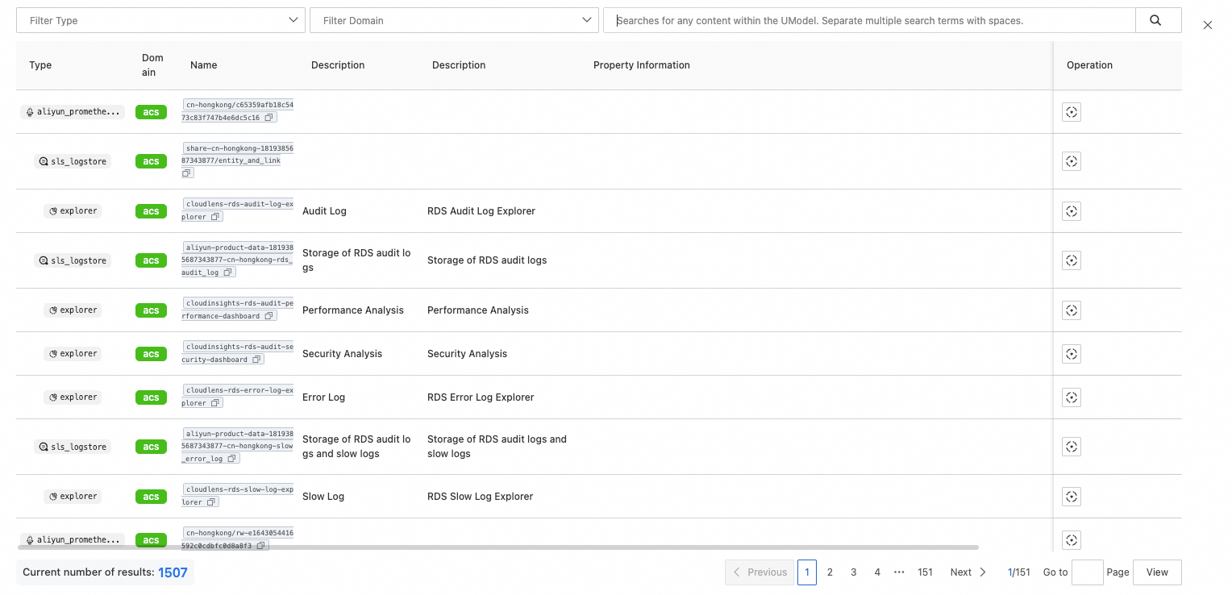Copy the share-cn-hongkong entity_and_link name
Screen dimensions: 1232x595
187,173
